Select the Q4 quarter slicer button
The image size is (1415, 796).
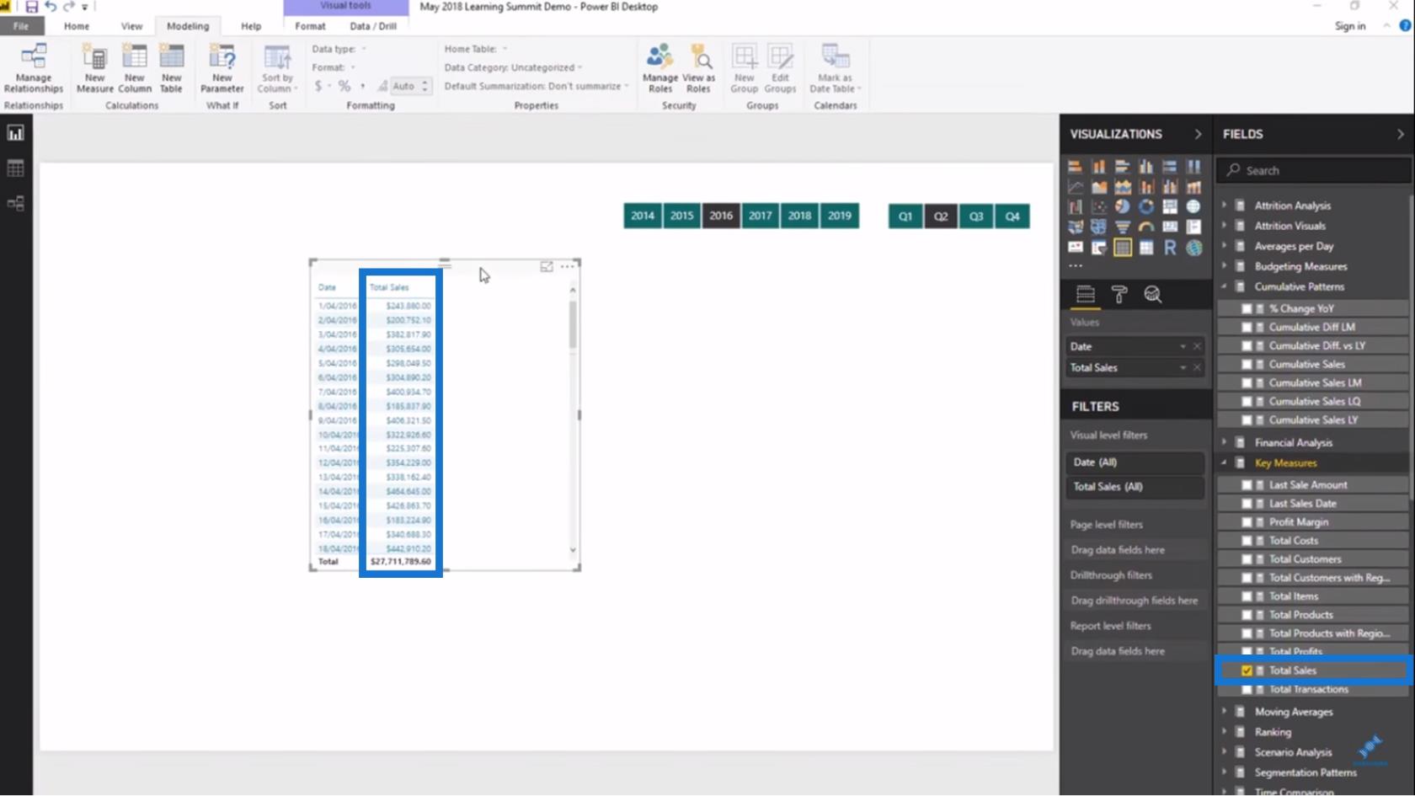click(1012, 216)
